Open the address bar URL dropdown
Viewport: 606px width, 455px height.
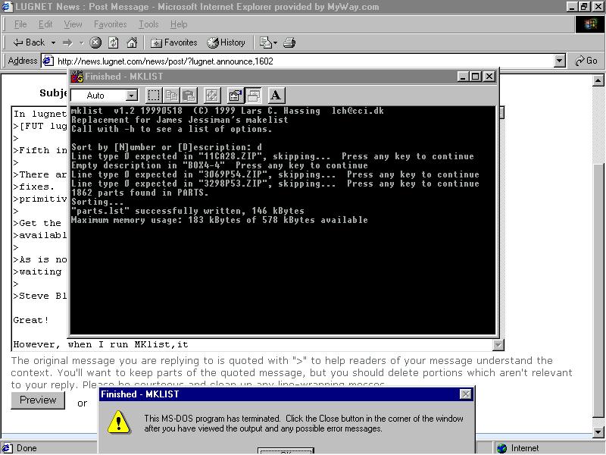tap(559, 61)
